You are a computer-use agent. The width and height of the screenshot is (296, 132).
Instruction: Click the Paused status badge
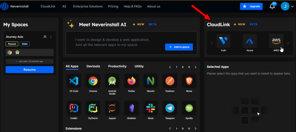[12, 44]
